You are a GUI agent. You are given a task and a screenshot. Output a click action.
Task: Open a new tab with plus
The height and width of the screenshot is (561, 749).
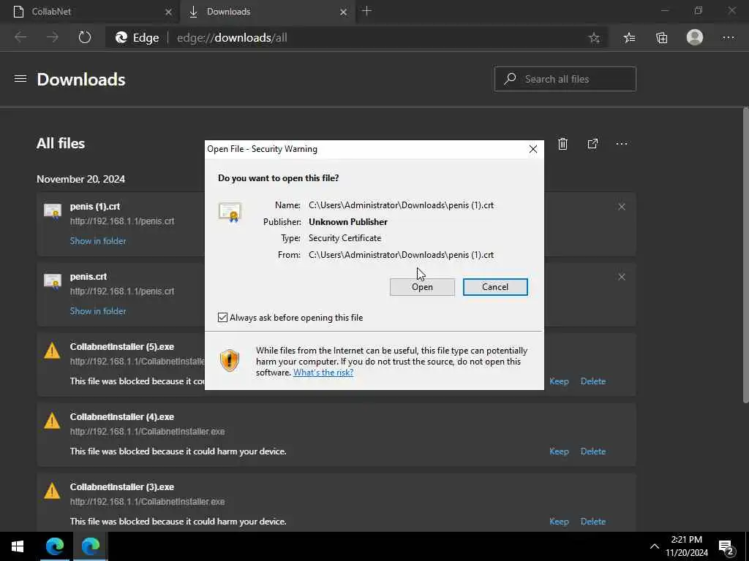pyautogui.click(x=367, y=11)
